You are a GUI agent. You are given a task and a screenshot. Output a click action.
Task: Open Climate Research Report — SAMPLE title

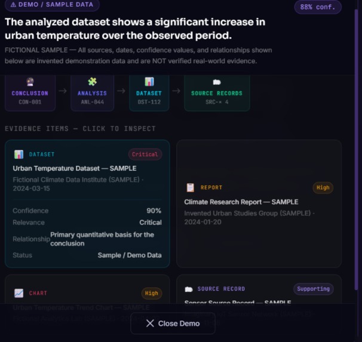pos(241,202)
